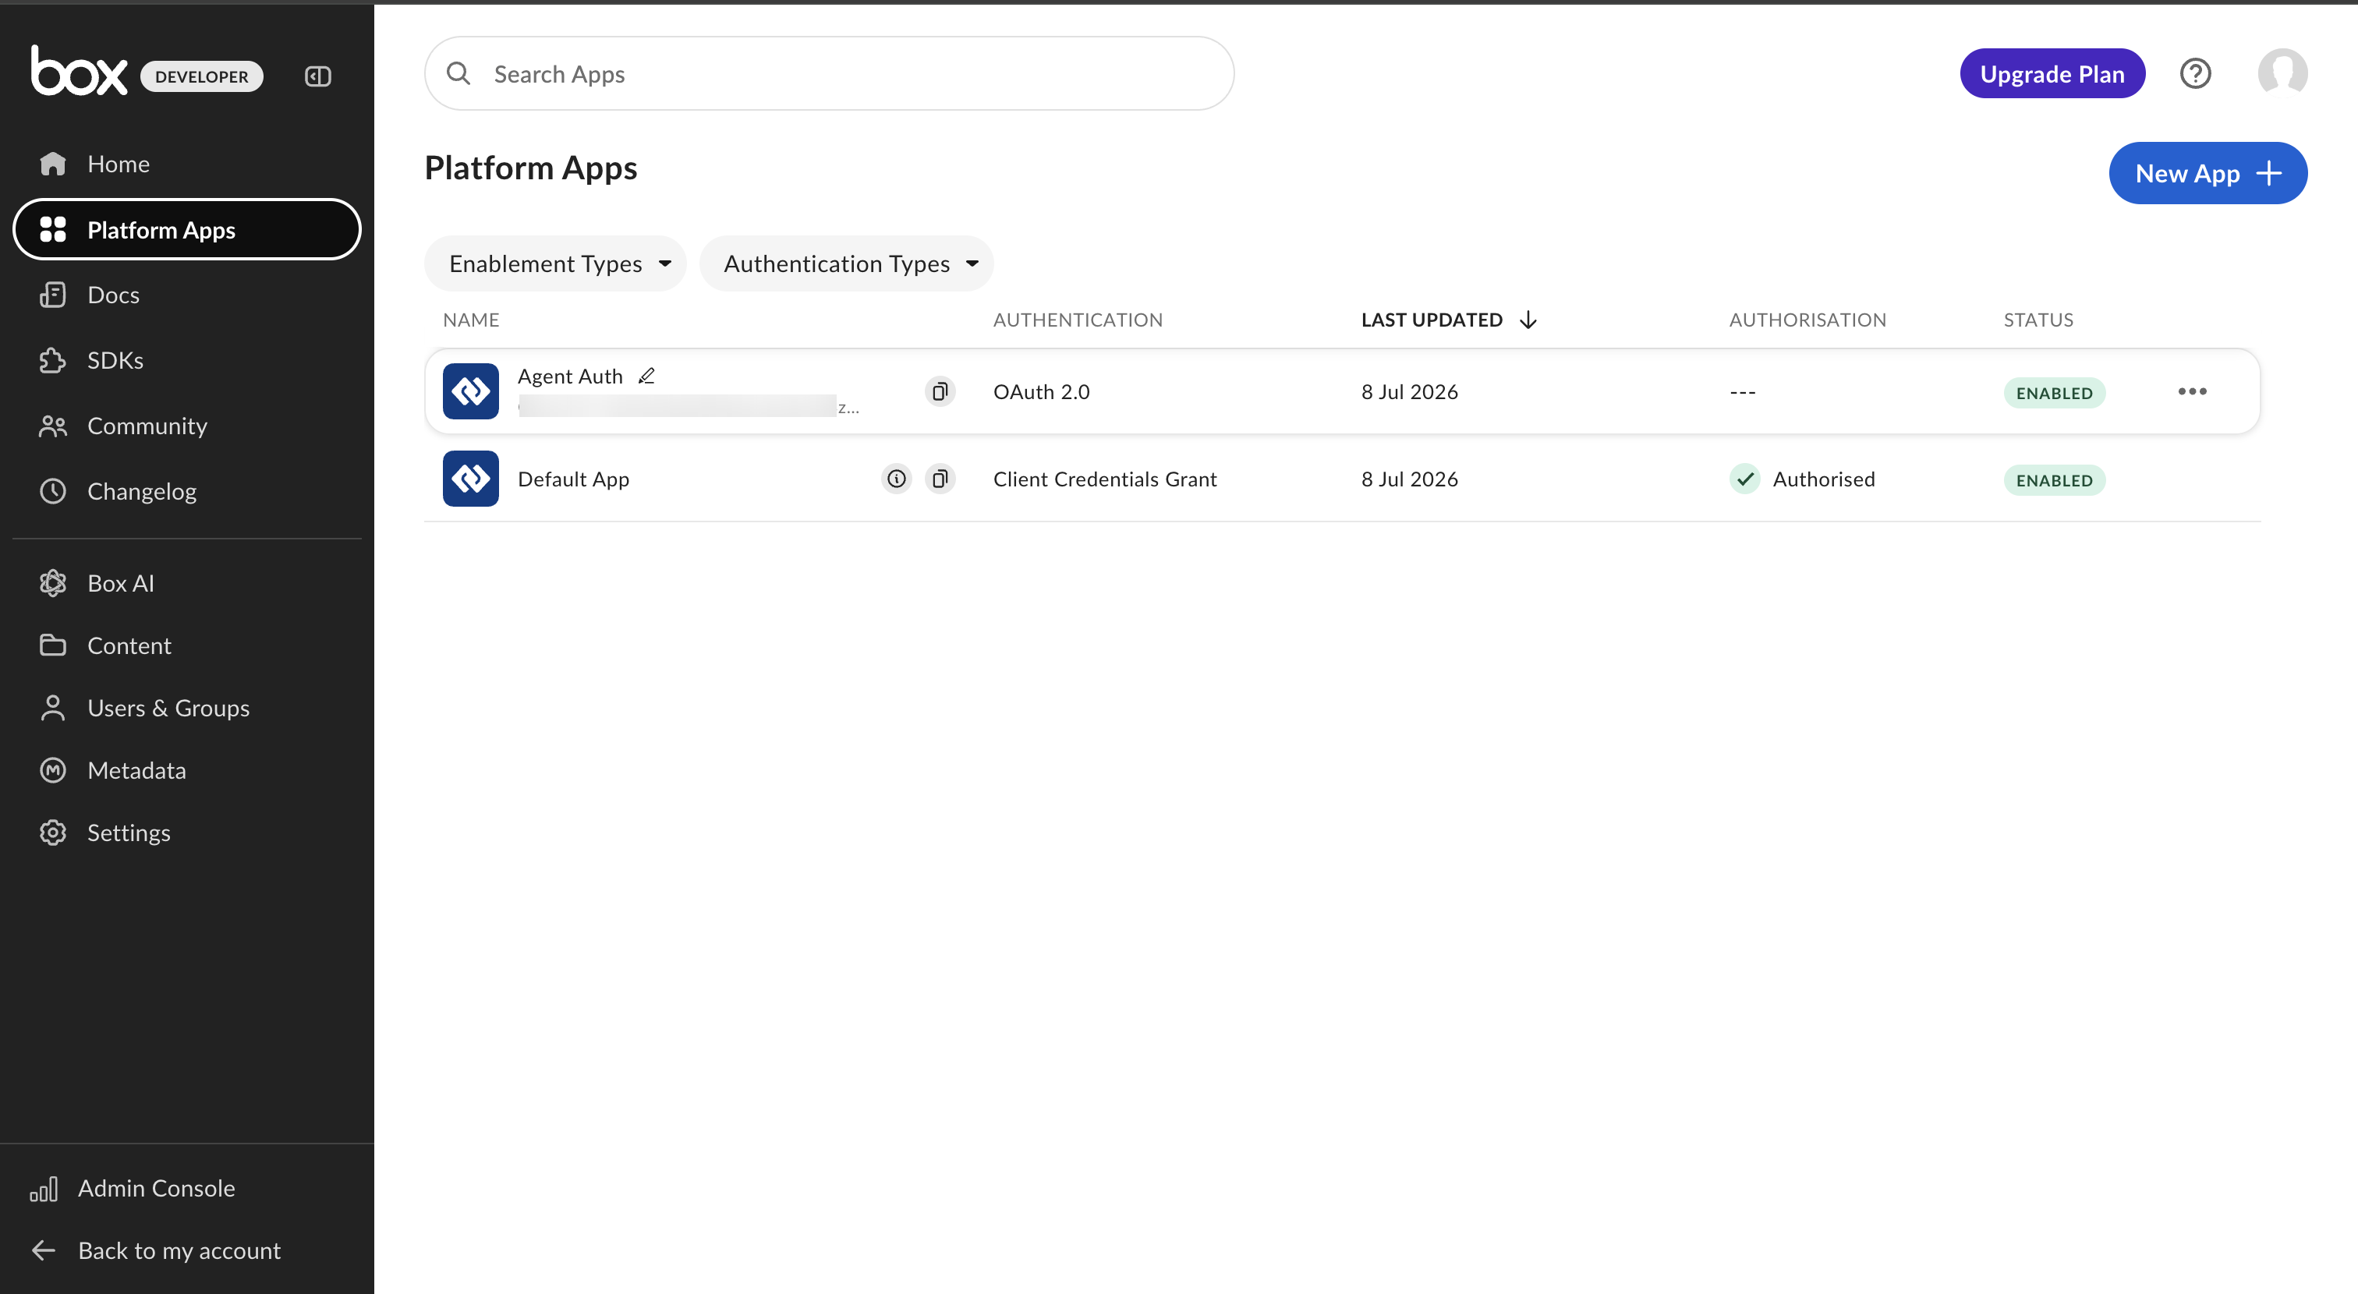Image resolution: width=2358 pixels, height=1294 pixels.
Task: Click the Upgrade Plan button
Action: [x=2052, y=73]
